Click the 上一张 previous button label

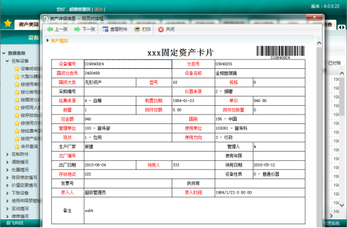point(61,29)
